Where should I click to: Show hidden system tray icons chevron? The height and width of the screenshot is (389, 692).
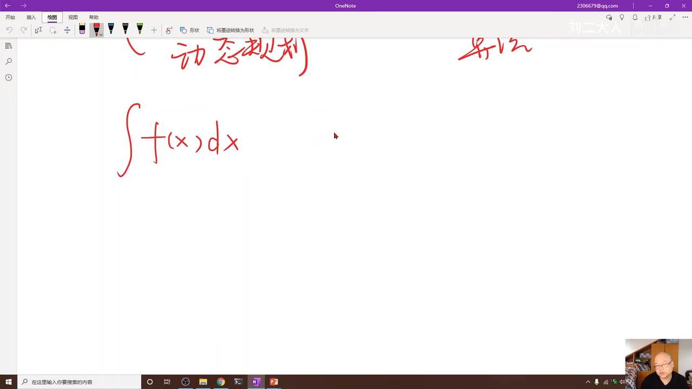588,382
